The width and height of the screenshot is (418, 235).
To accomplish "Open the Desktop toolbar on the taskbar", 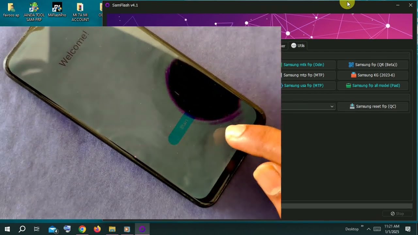I will [352, 229].
